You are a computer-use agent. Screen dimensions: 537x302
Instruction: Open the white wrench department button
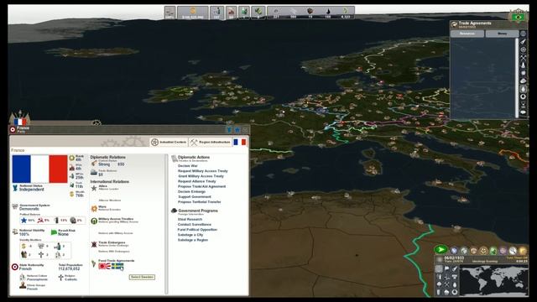click(x=513, y=251)
